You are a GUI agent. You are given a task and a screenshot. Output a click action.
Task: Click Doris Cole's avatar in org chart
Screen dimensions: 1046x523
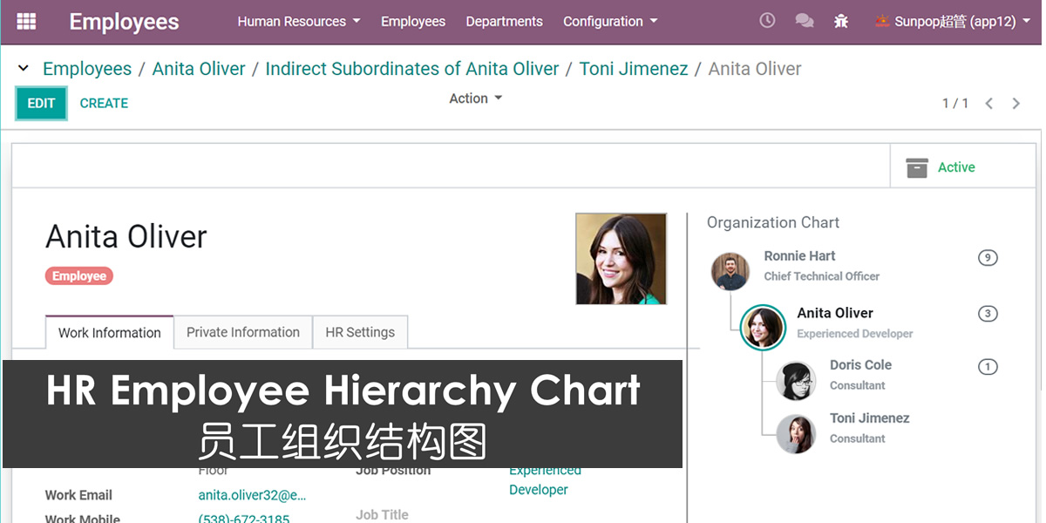[x=796, y=381]
